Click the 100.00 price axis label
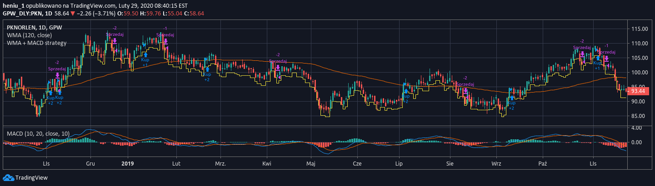Viewport: 655px width, 186px height. click(639, 72)
